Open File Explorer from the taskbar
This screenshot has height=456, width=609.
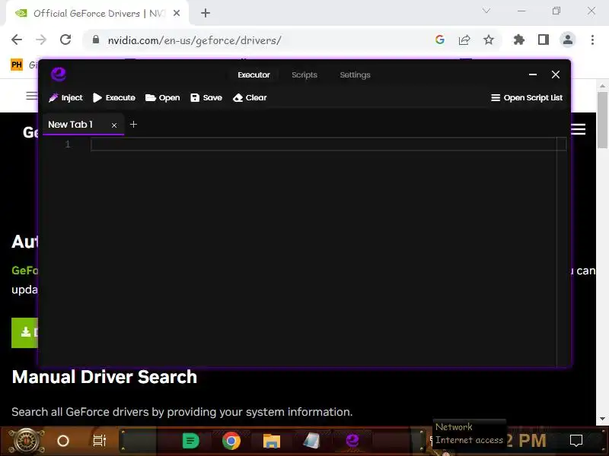coord(272,442)
